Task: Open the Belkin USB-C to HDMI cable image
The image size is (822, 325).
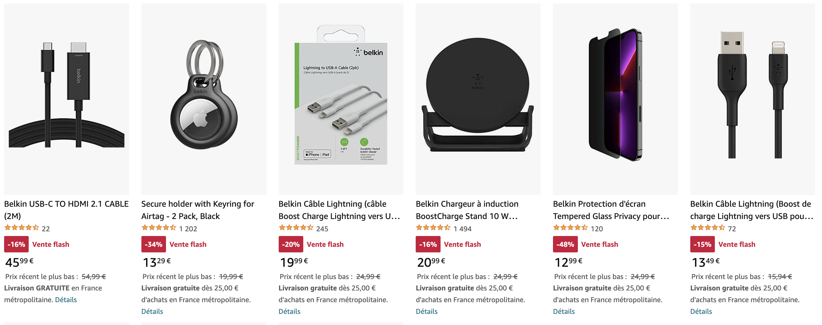Action: (66, 99)
